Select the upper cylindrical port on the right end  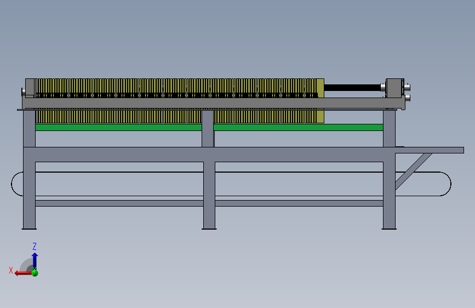click(408, 88)
